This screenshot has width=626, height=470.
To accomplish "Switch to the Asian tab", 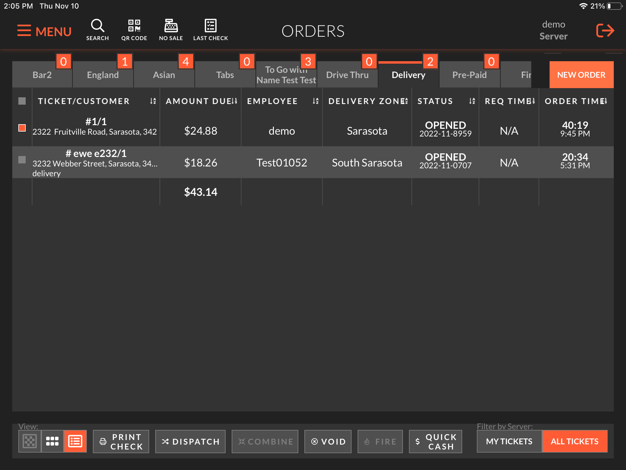I will (x=164, y=75).
